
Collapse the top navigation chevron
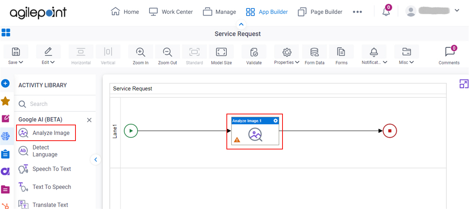pos(241,24)
